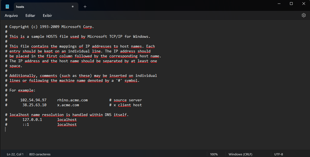Viewport: 310px width, 157px height.
Task: Click the 127.0.0.1 address text
Action: [32, 120]
